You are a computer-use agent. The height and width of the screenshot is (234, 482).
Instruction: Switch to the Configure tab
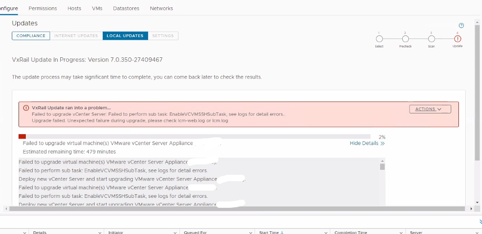[x=9, y=8]
